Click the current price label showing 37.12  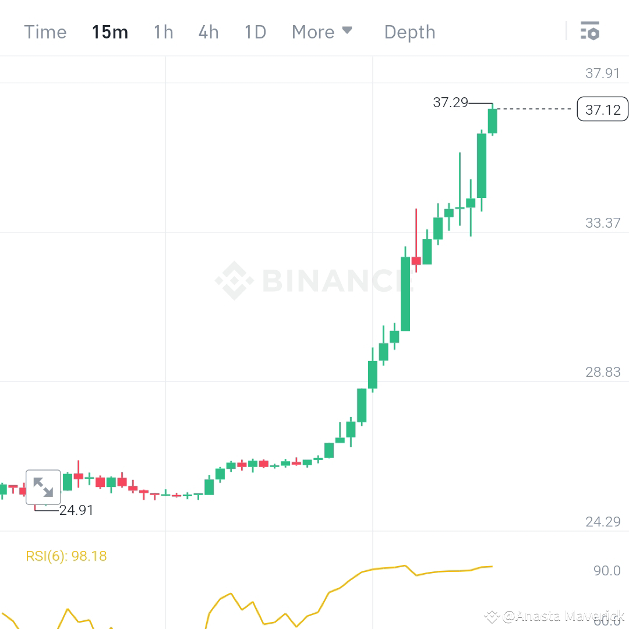[602, 109]
